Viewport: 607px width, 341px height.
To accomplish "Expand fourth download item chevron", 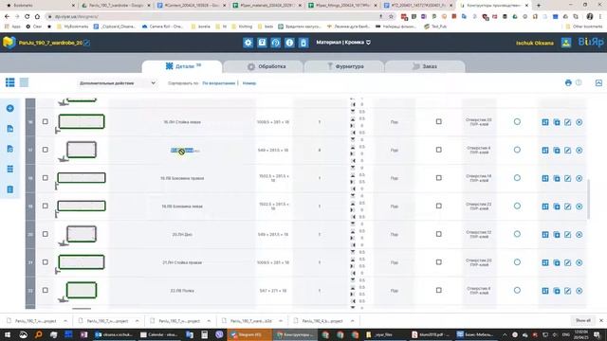I will (281, 321).
